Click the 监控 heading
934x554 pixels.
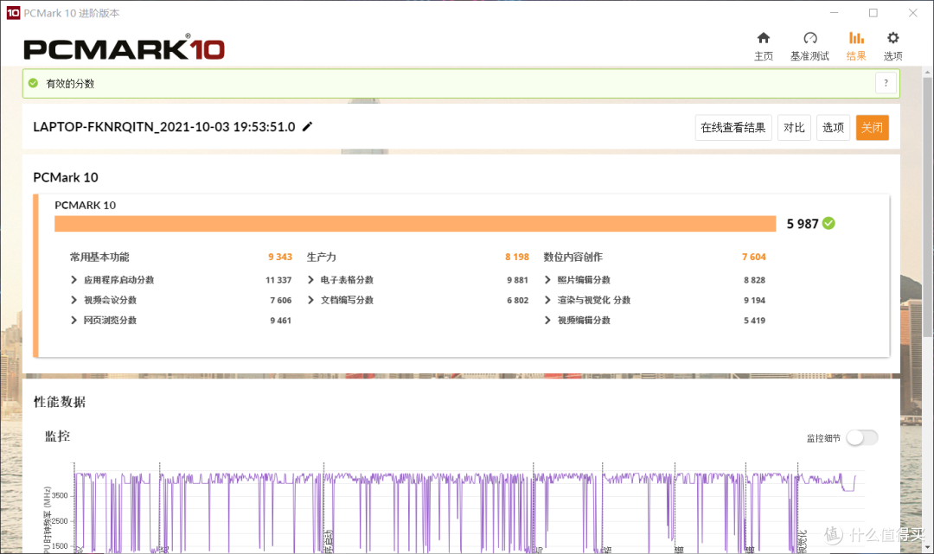[x=57, y=436]
